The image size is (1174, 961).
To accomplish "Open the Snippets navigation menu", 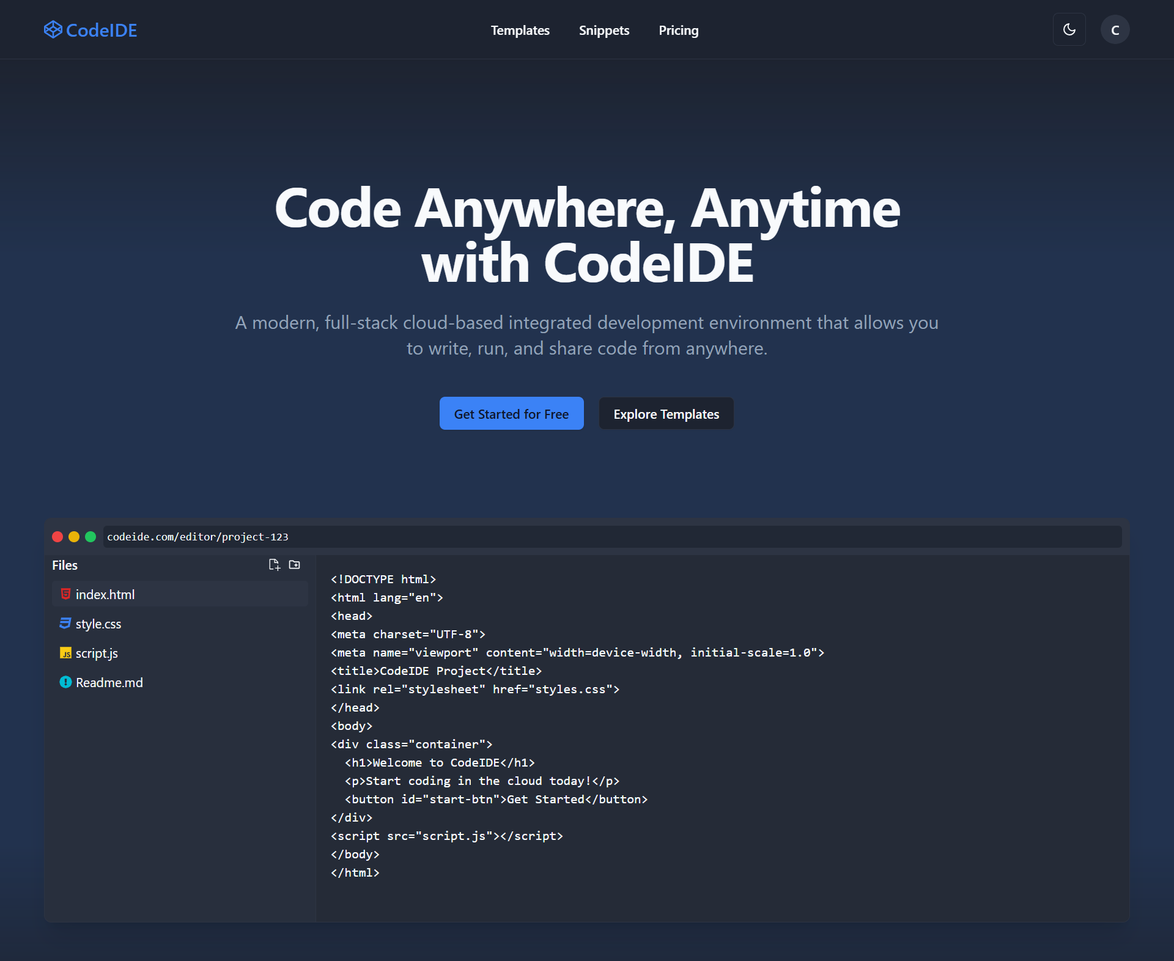I will (604, 30).
